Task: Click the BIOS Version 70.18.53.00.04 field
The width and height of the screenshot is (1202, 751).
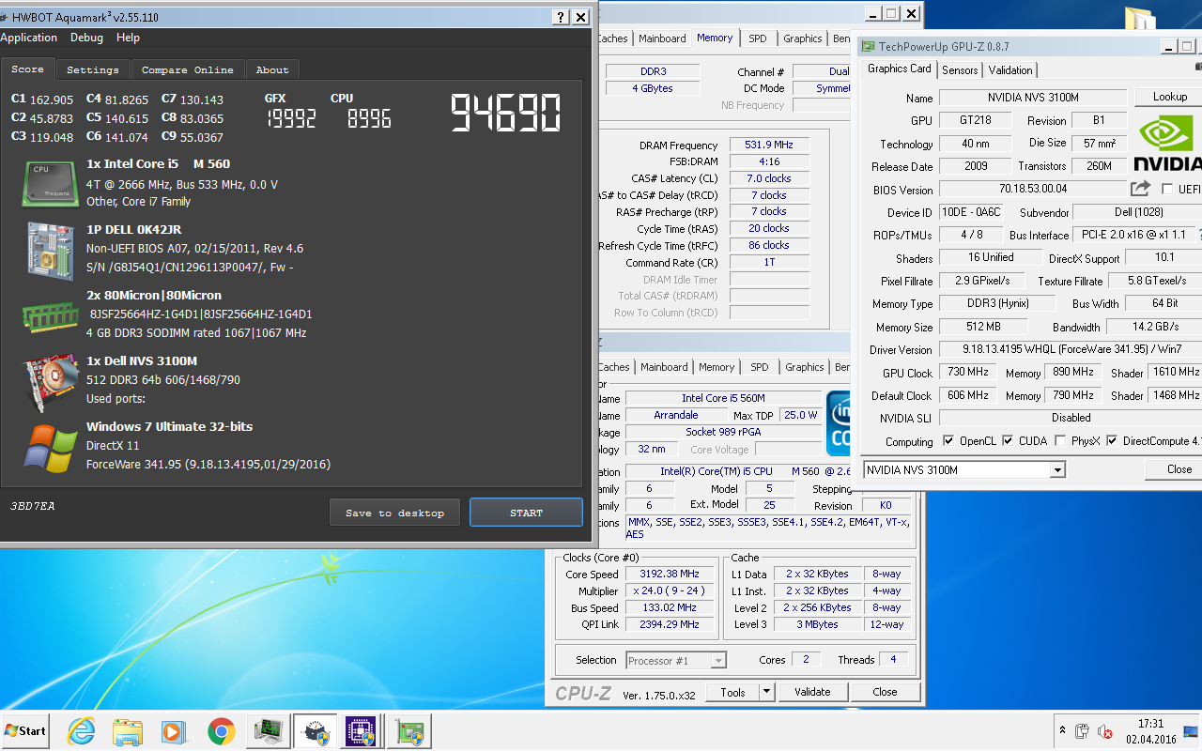Action: point(1033,190)
